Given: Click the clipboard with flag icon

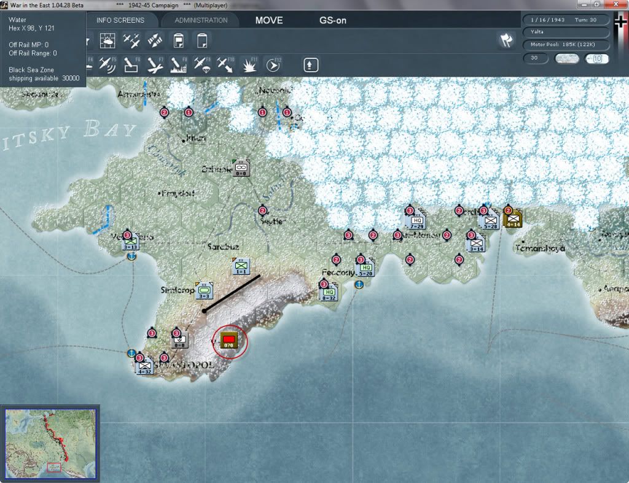Looking at the screenshot, I should point(179,41).
